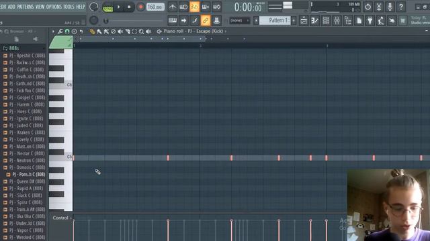This screenshot has width=430, height=241.
Task: Open the global snap (none) dropdown
Action: 239,21
